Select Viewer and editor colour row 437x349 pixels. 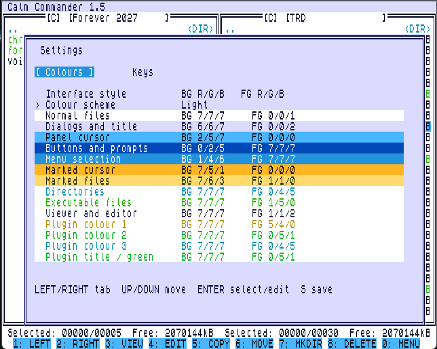(x=219, y=213)
